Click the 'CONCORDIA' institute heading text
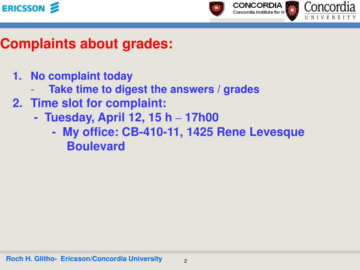This screenshot has width=360, height=270. coord(257,6)
